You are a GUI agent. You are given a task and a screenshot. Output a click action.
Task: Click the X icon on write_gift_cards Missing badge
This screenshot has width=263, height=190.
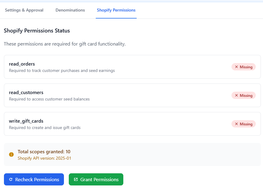click(x=236, y=124)
